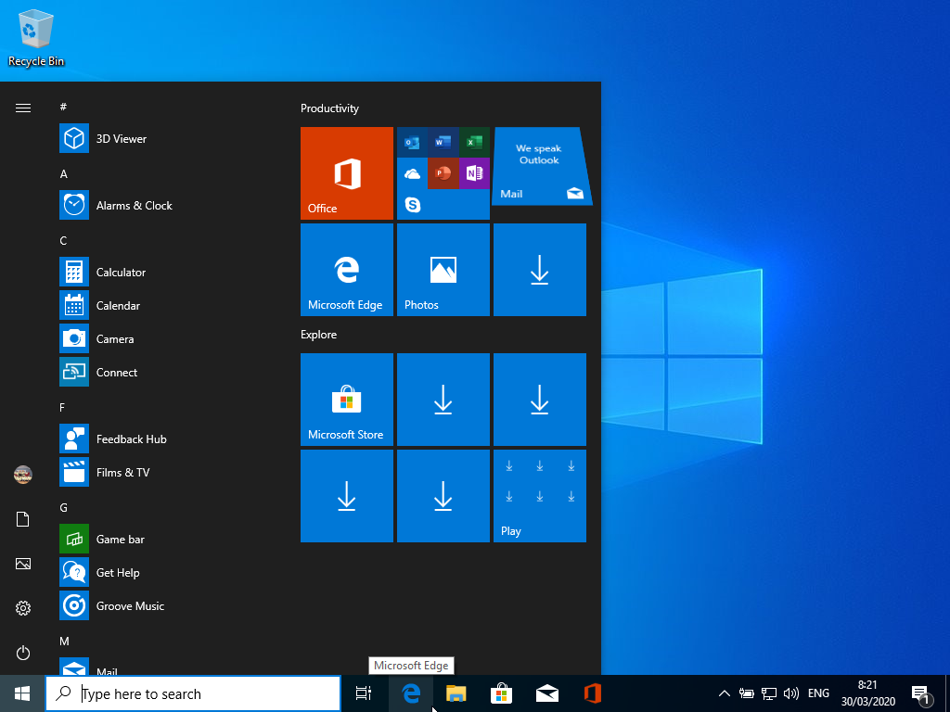Click the download tile left of Play
950x712 pixels.
point(443,496)
